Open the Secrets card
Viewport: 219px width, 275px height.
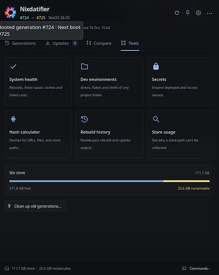pos(180,81)
